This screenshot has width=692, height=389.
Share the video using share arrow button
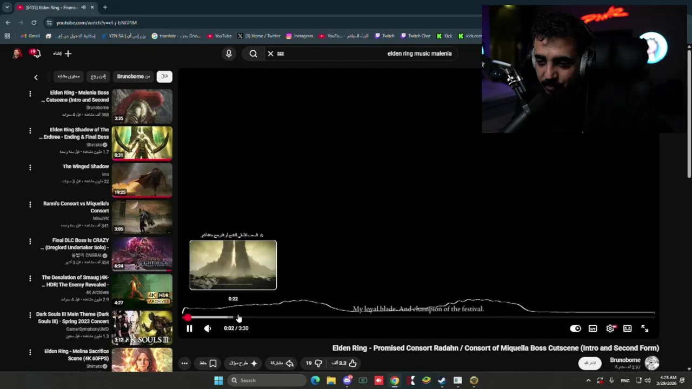click(282, 363)
